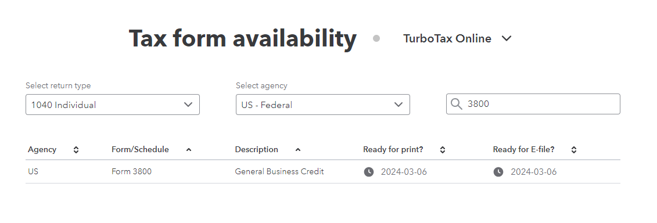Open the Select agency dropdown
This screenshot has width=657, height=223.
tap(322, 105)
